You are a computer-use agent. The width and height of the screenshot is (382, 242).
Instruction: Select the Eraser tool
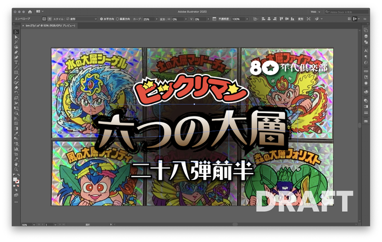pyautogui.click(x=16, y=88)
